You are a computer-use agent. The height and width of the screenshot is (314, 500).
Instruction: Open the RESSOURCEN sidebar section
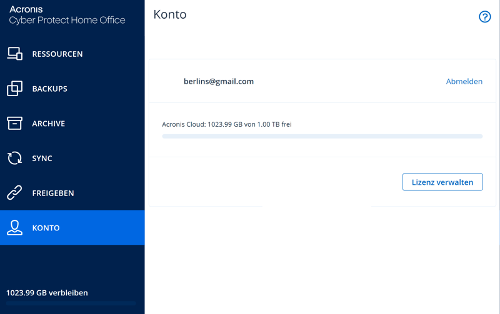click(72, 54)
